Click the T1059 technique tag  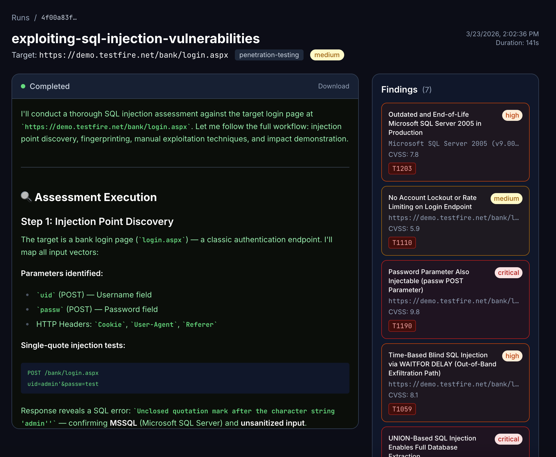(402, 409)
